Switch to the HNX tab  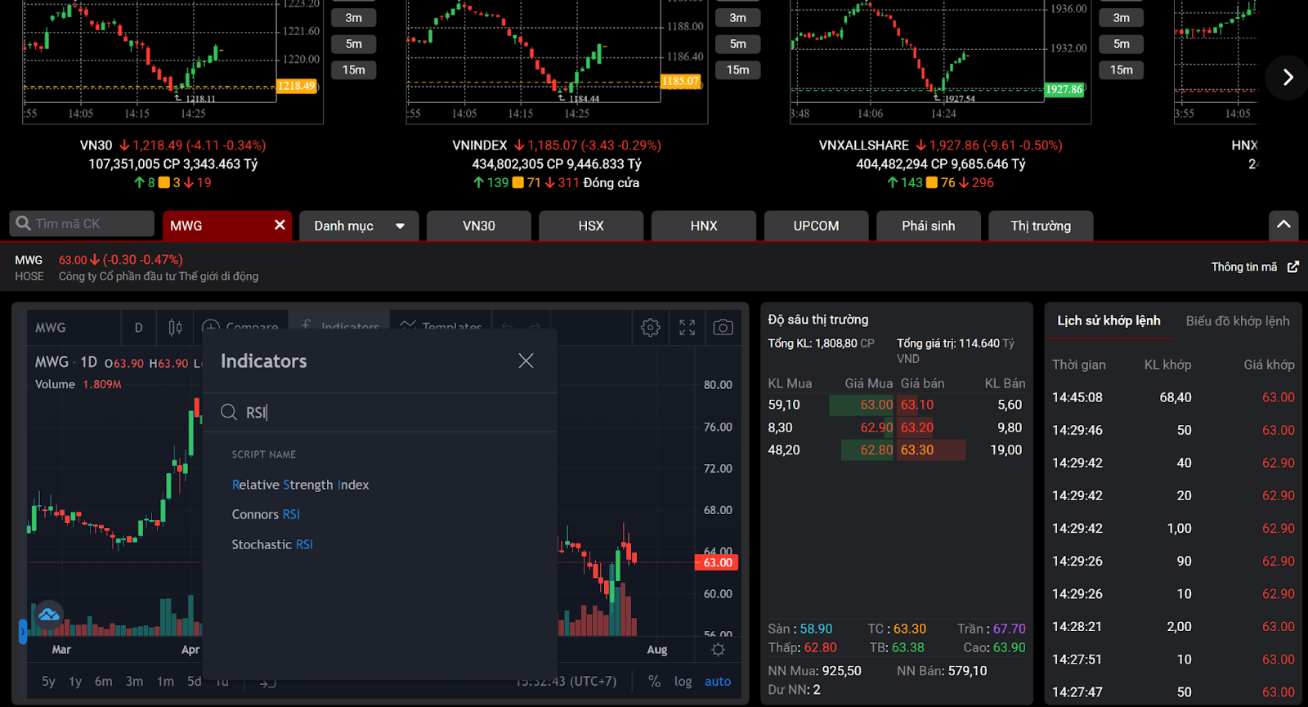click(x=704, y=226)
